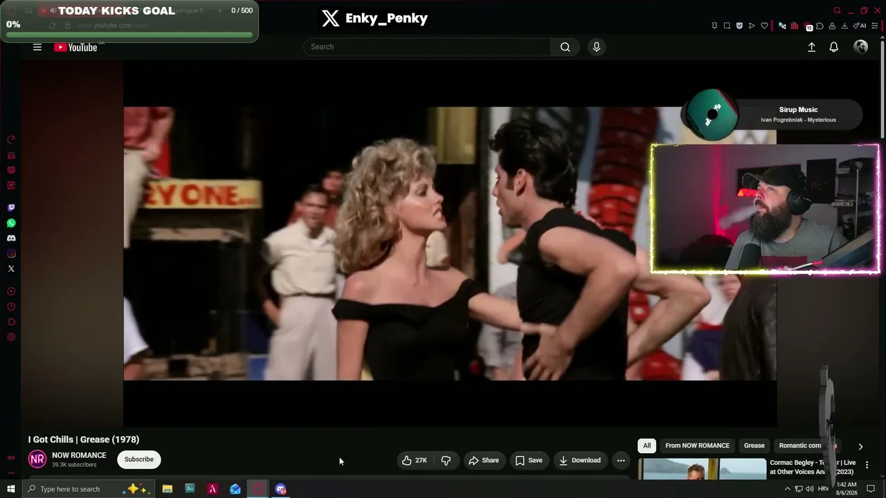Toggle the ad blocker shield icon

point(739,26)
